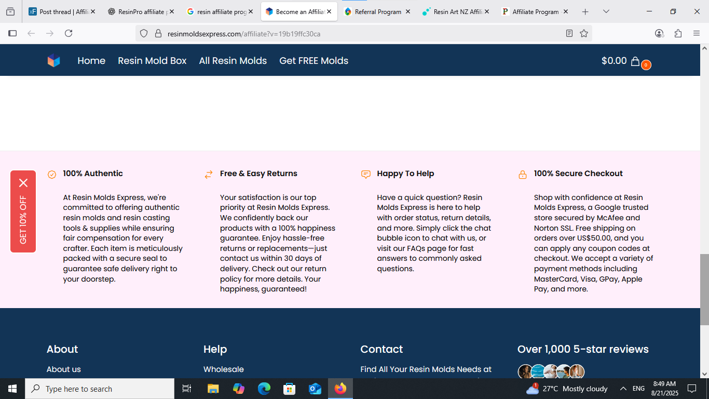The width and height of the screenshot is (709, 399).
Task: Go back with the browser back arrow
Action: (31, 33)
